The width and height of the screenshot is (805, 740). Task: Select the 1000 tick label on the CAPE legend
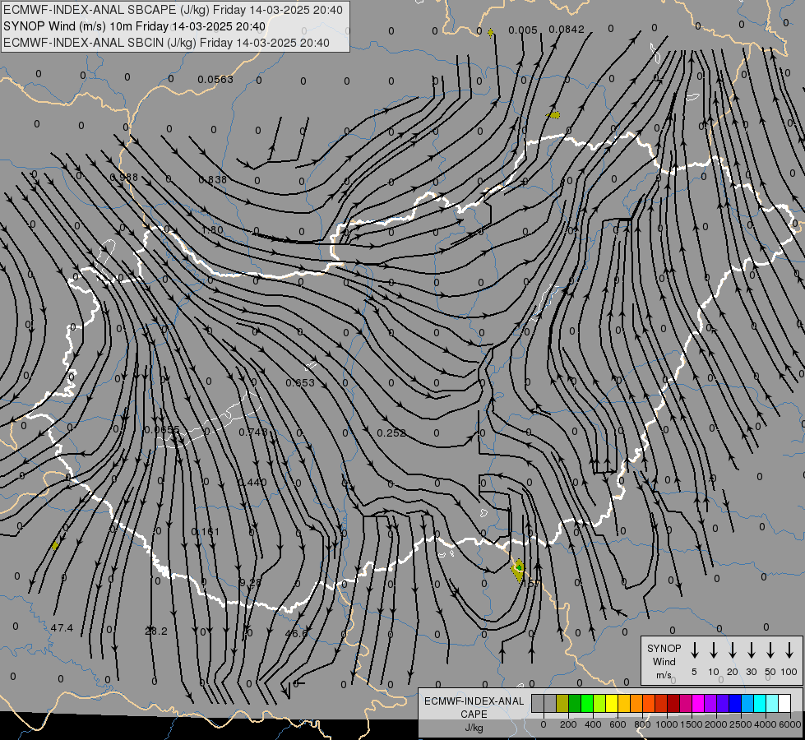click(x=667, y=724)
